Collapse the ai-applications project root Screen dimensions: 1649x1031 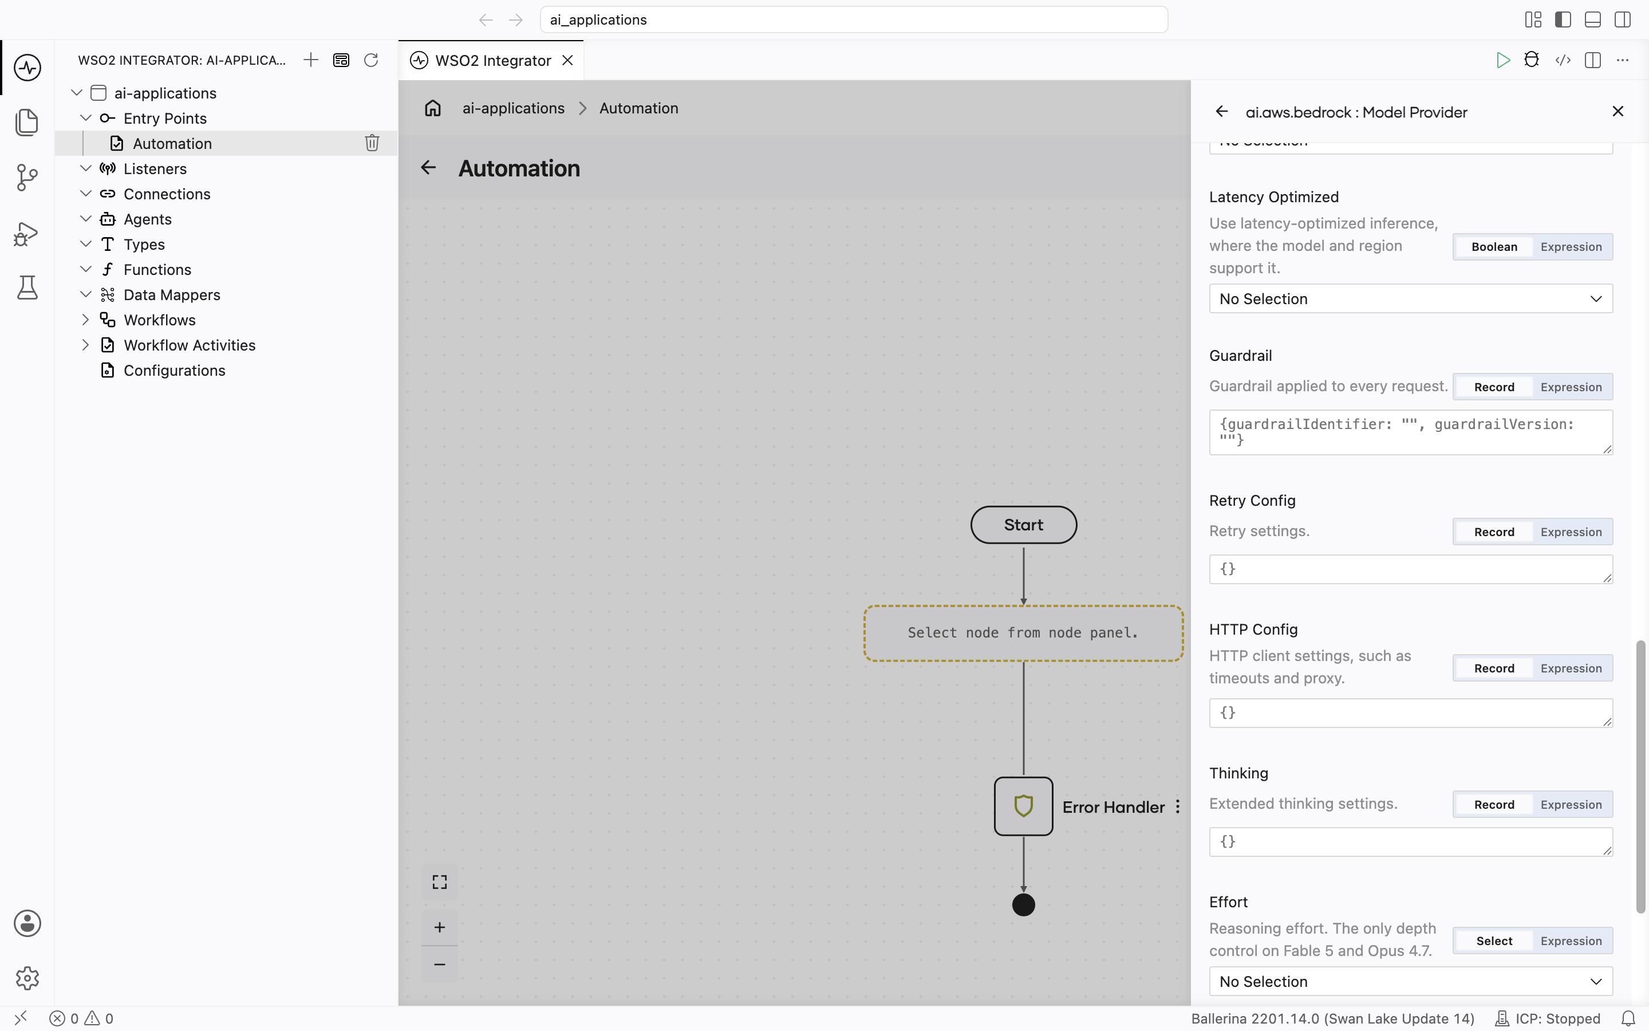click(76, 93)
